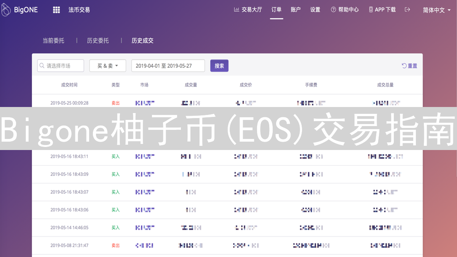
Task: Select the row timestamp 2019-05-14 14:46:05
Action: pos(69,228)
